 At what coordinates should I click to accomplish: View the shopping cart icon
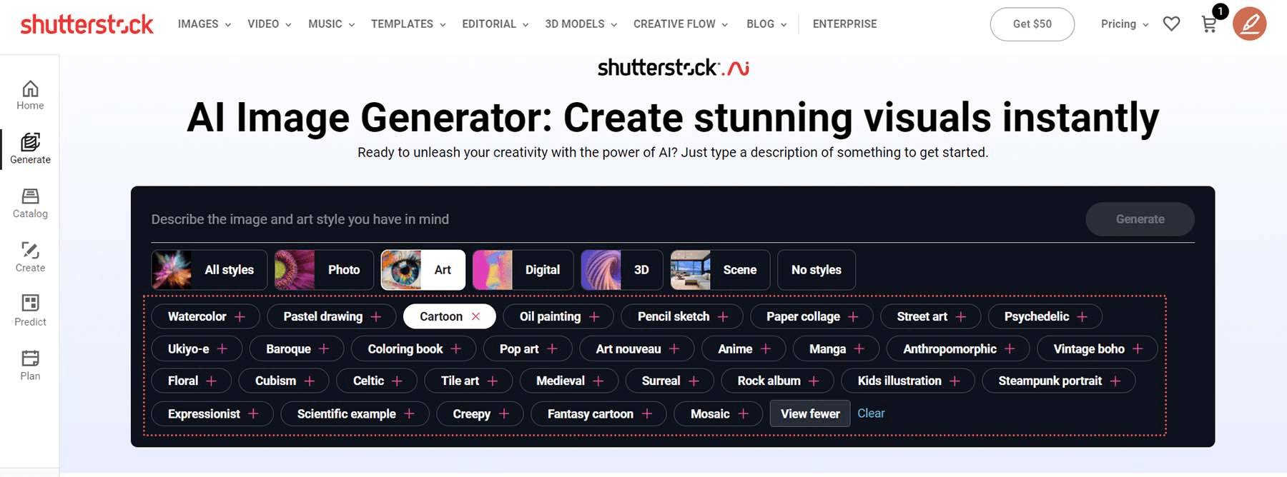click(x=1209, y=24)
